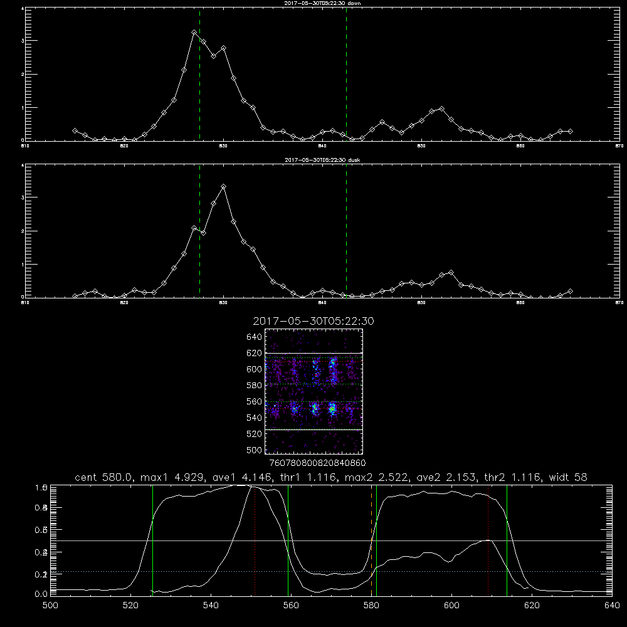Image resolution: width=627 pixels, height=627 pixels.
Task: Click the right green dashed line in dawn plot
Action: (x=346, y=75)
